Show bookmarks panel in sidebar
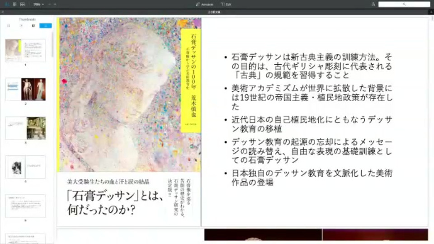434x244 pixels. coord(9,26)
